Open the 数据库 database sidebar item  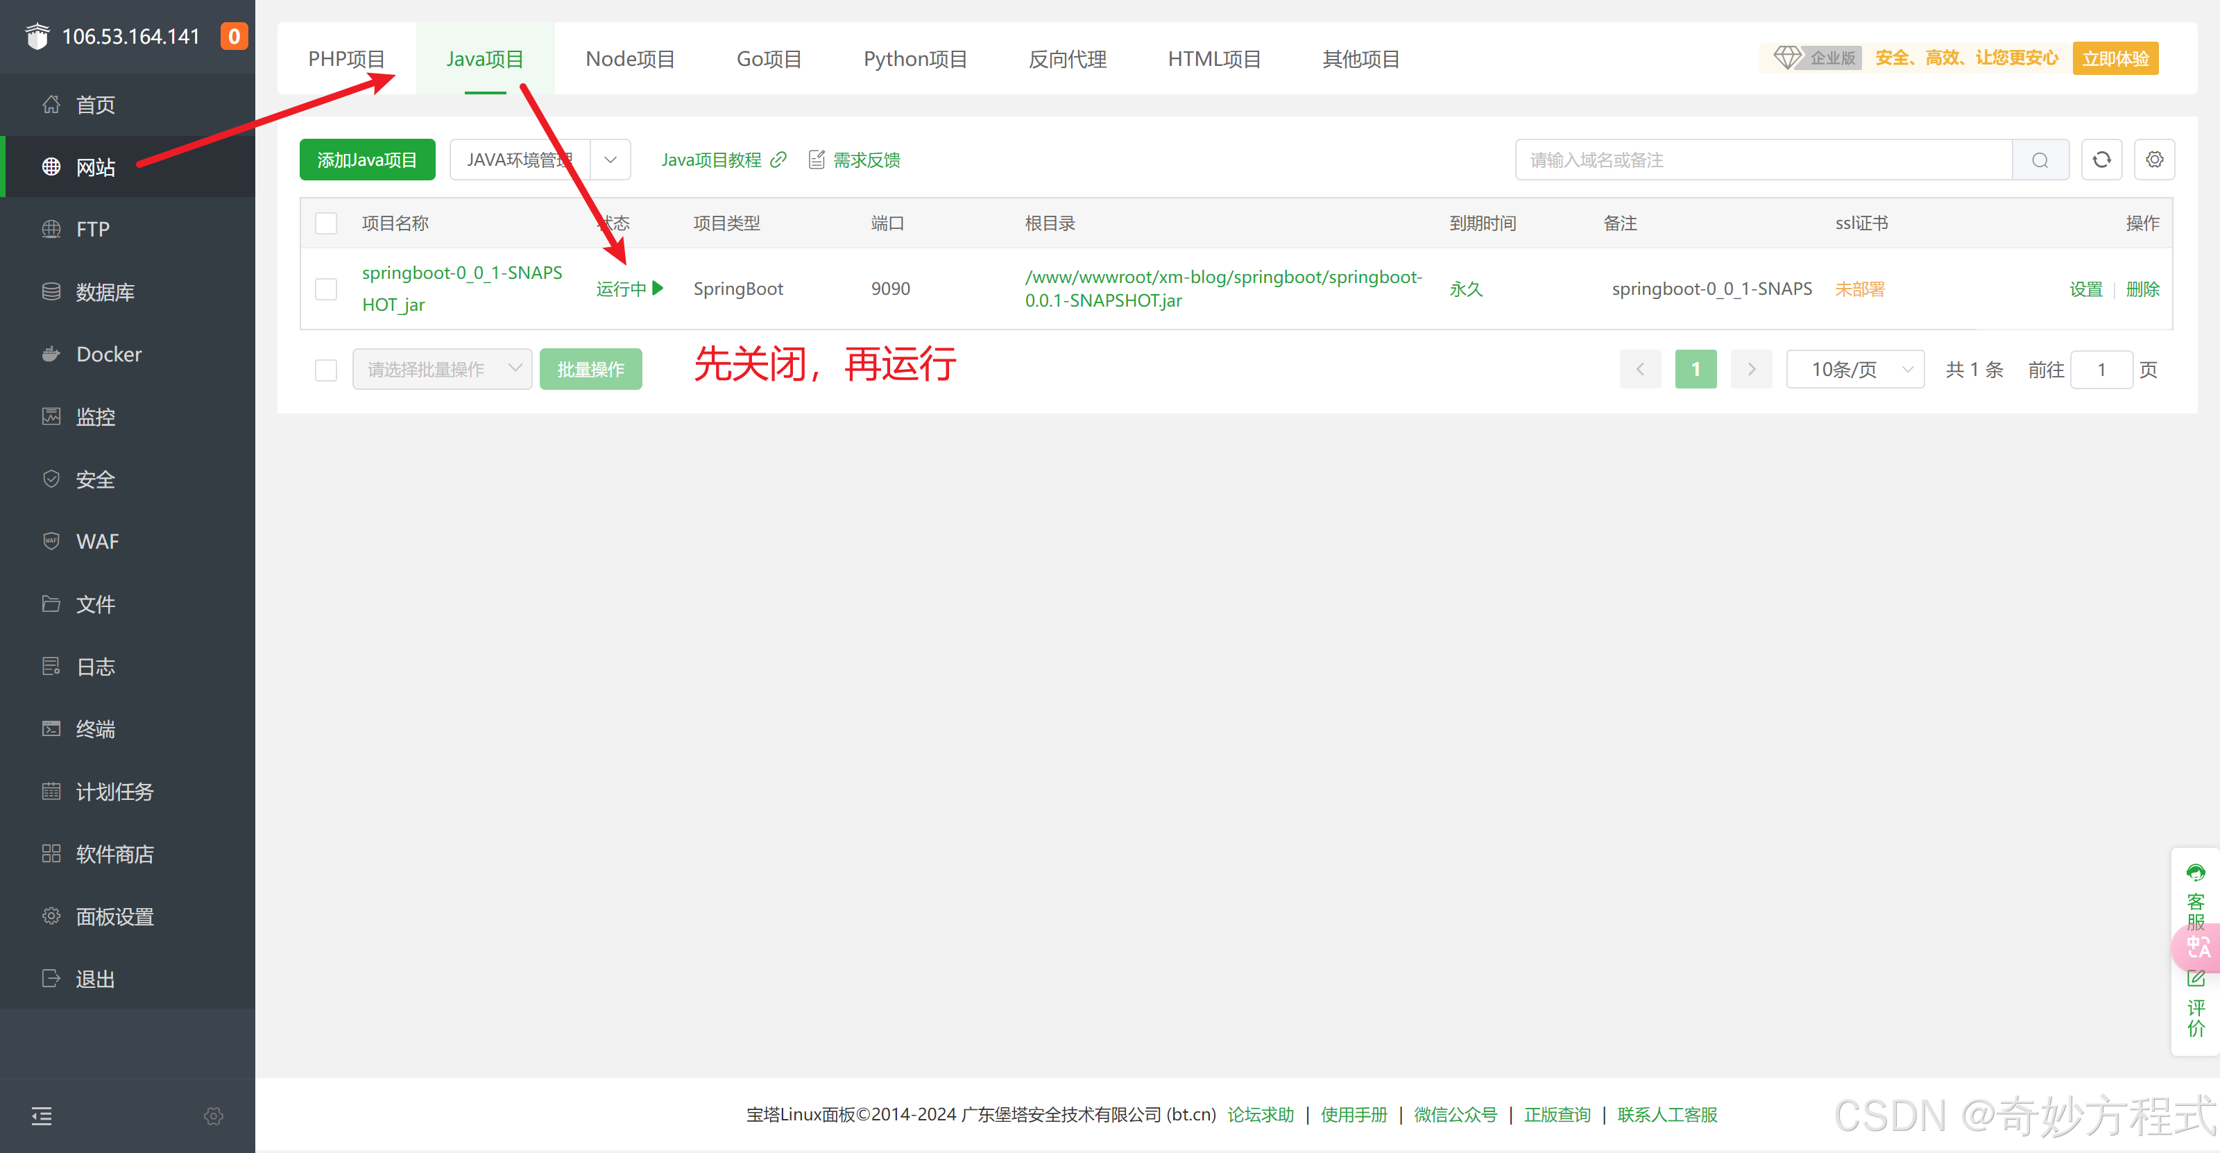click(x=128, y=291)
